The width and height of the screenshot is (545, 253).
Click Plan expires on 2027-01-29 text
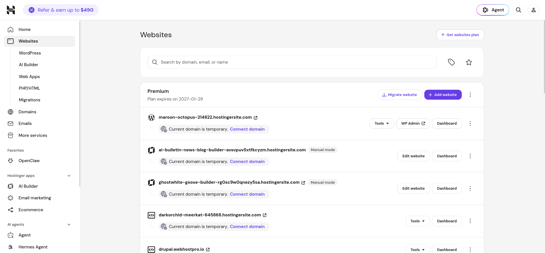tap(175, 99)
